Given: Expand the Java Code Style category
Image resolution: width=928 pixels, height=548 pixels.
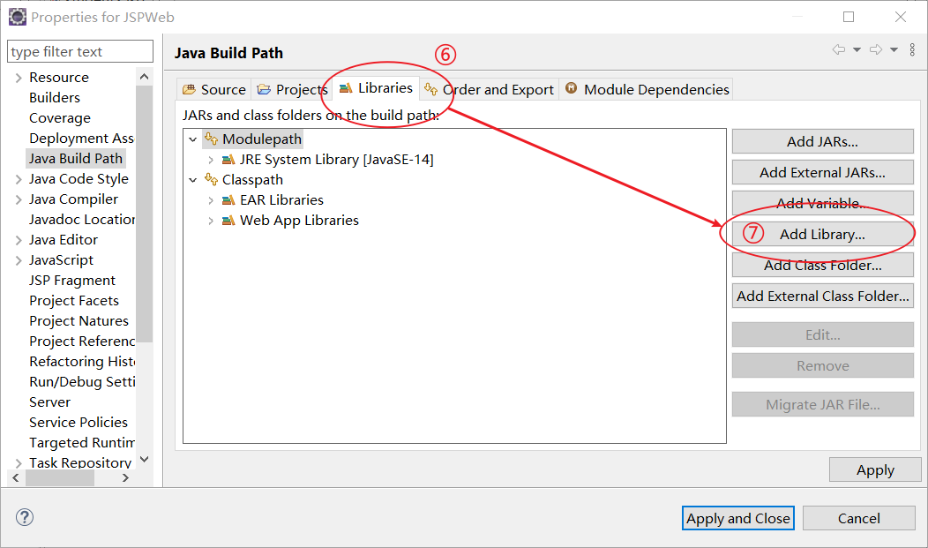Looking at the screenshot, I should [18, 179].
